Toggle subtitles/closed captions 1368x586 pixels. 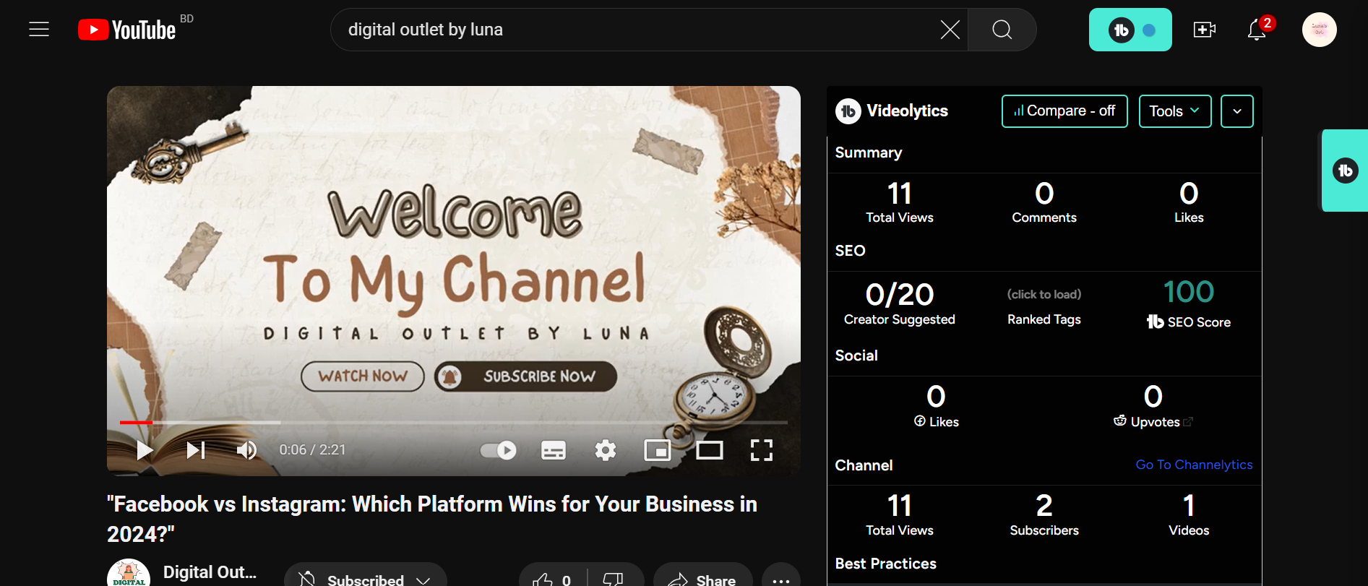pyautogui.click(x=554, y=450)
